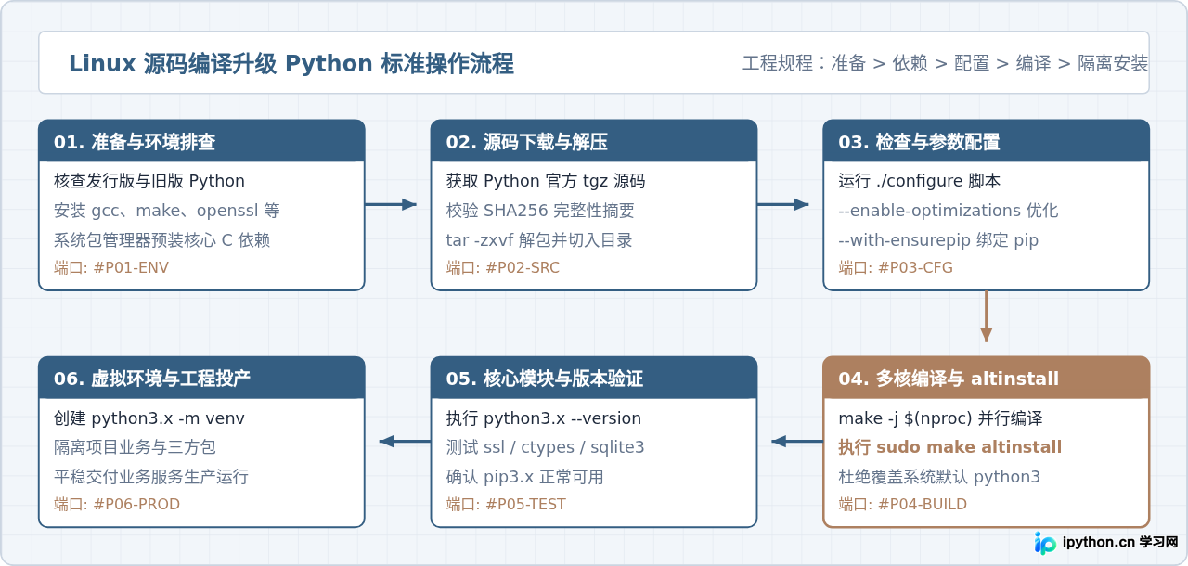The width and height of the screenshot is (1188, 566).
Task: Click the line '执行 python3.x --version'
Action: point(544,418)
